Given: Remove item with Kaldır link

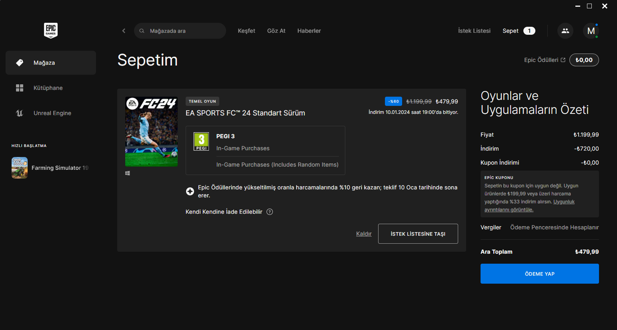Looking at the screenshot, I should pyautogui.click(x=364, y=234).
